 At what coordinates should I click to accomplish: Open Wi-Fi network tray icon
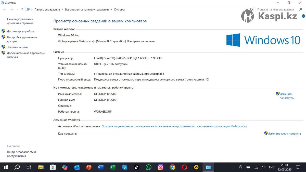(x=256, y=167)
